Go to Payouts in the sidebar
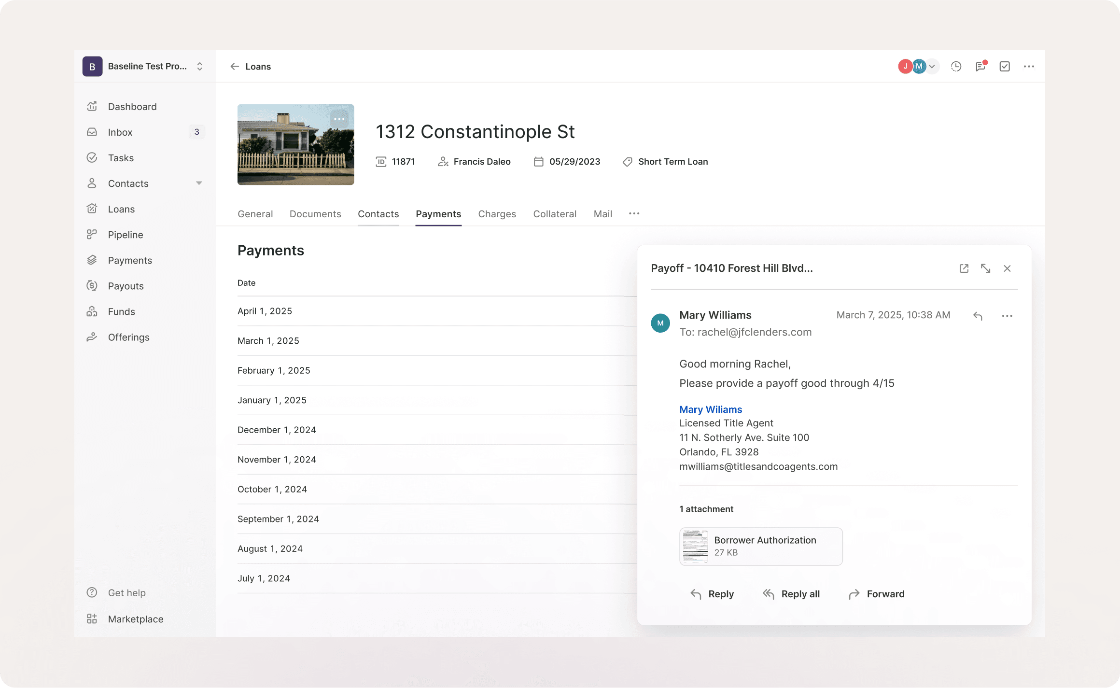Screen dimensions: 1120x688 point(126,286)
